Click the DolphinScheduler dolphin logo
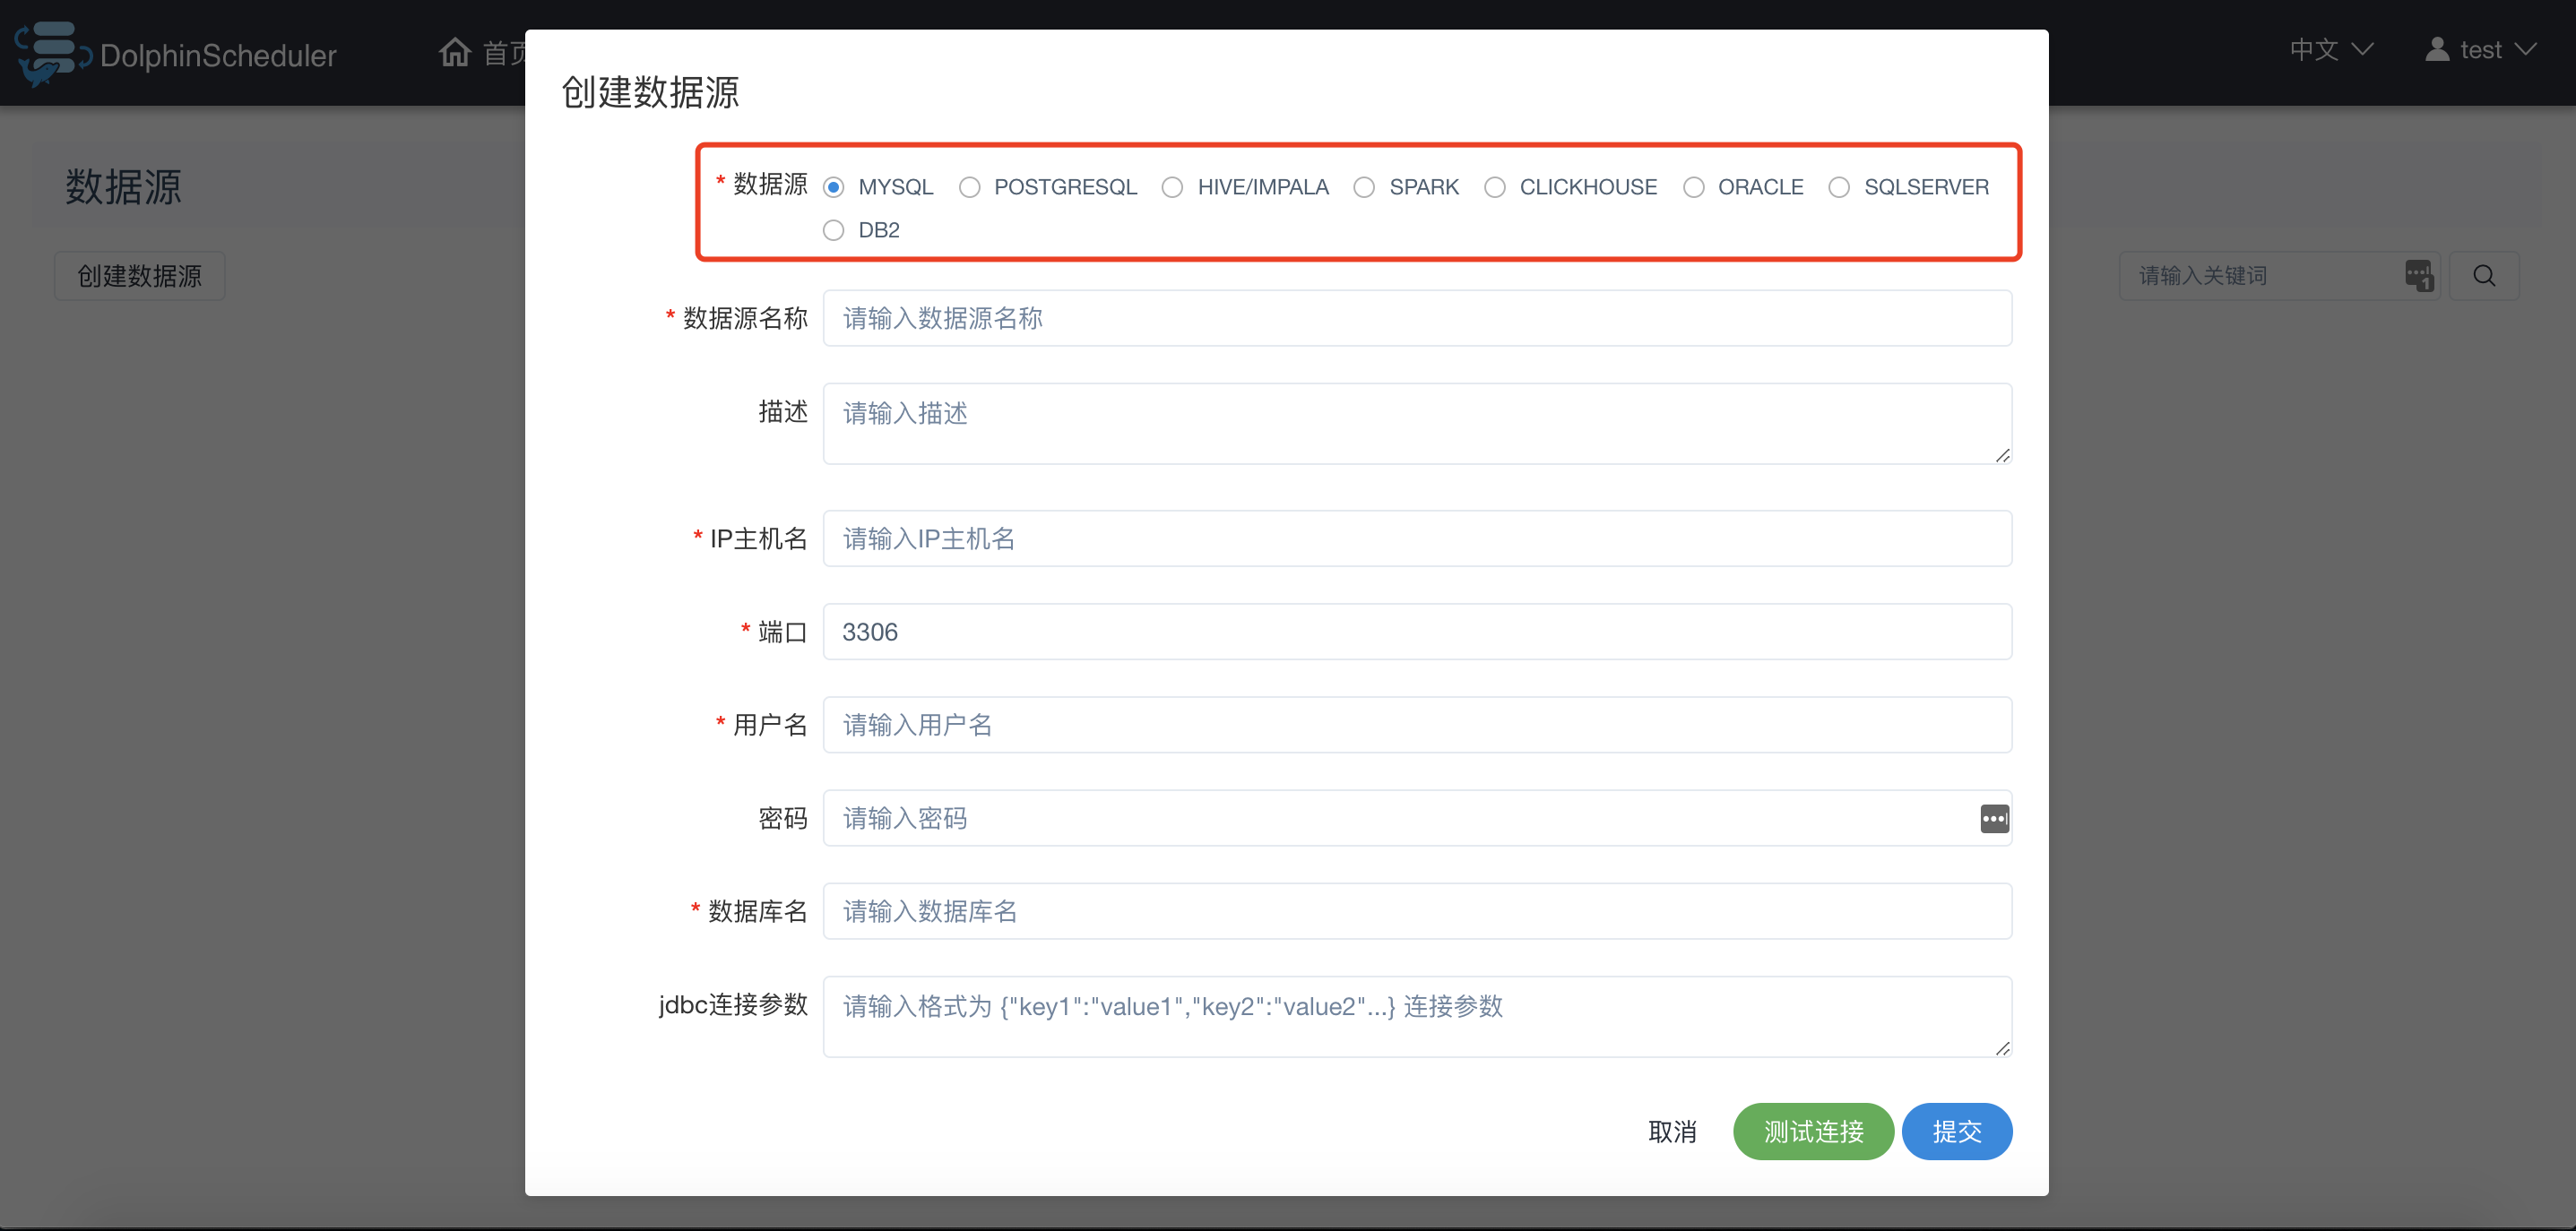This screenshot has width=2576, height=1231. click(x=52, y=53)
